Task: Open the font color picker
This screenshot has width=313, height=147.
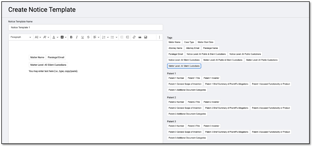Action: click(x=55, y=37)
